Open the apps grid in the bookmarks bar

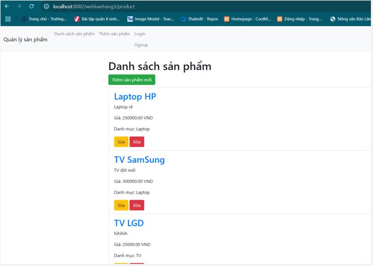8,19
